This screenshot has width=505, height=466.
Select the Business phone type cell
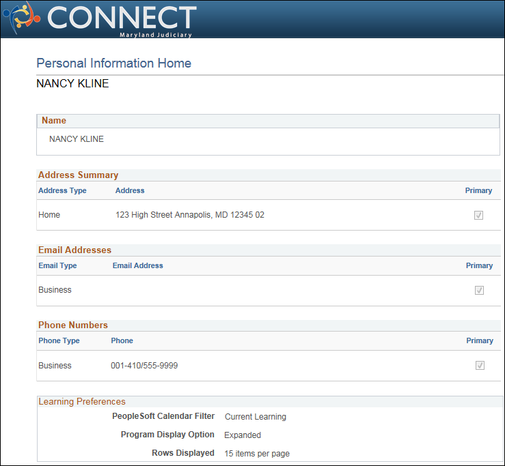click(x=55, y=365)
